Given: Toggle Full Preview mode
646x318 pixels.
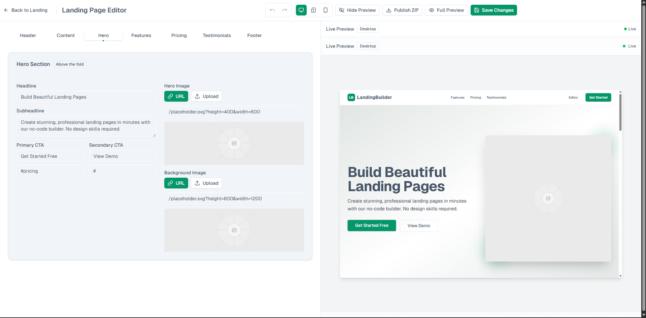Looking at the screenshot, I should [446, 10].
